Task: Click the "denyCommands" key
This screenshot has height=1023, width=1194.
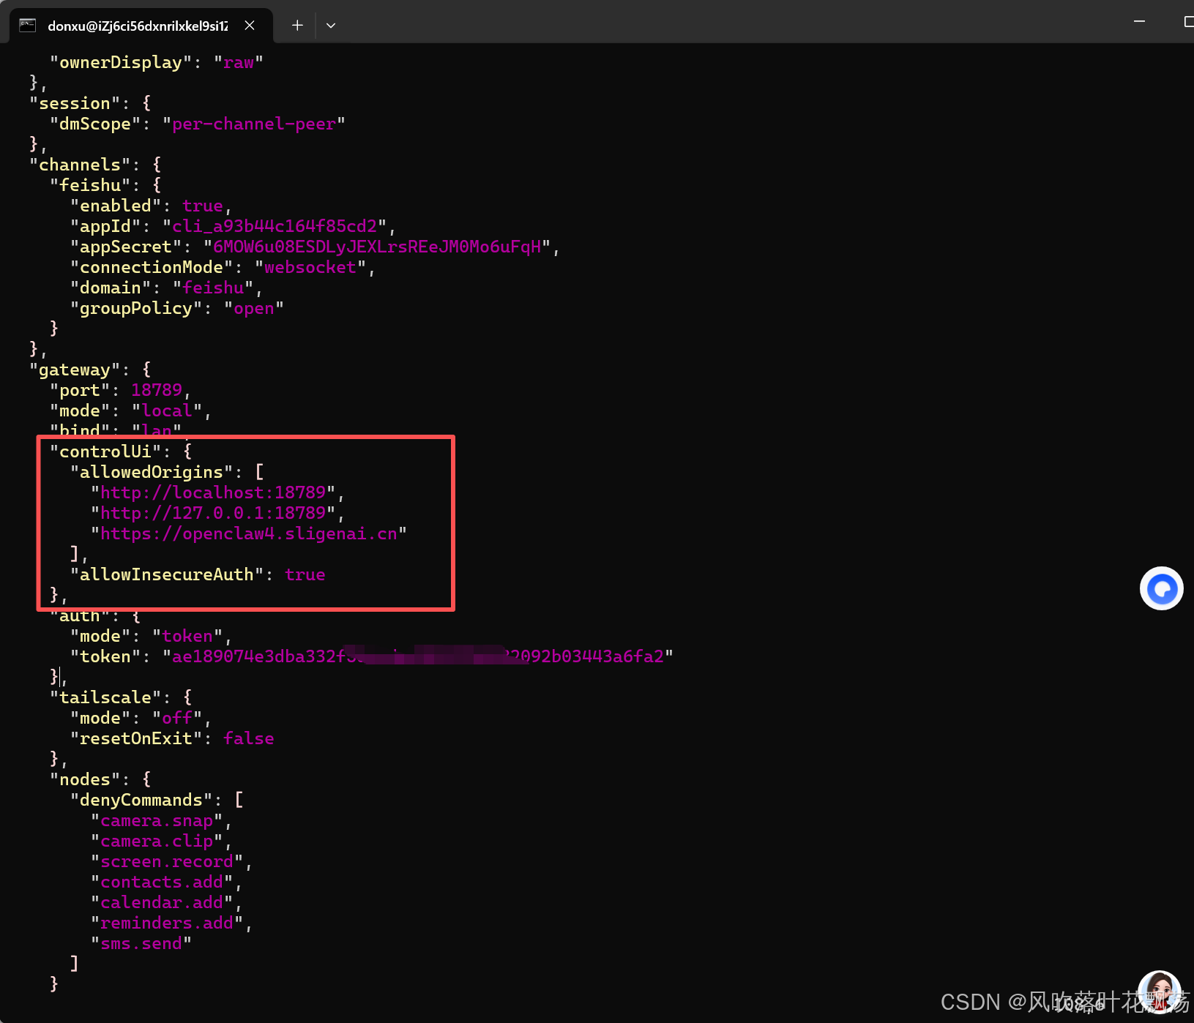Action: coord(141,801)
